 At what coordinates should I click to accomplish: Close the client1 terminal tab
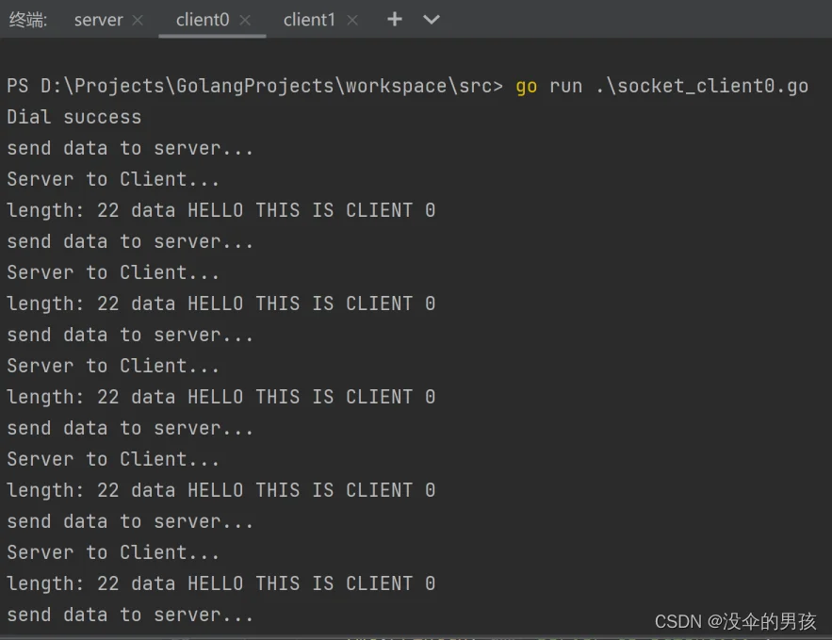coord(351,20)
